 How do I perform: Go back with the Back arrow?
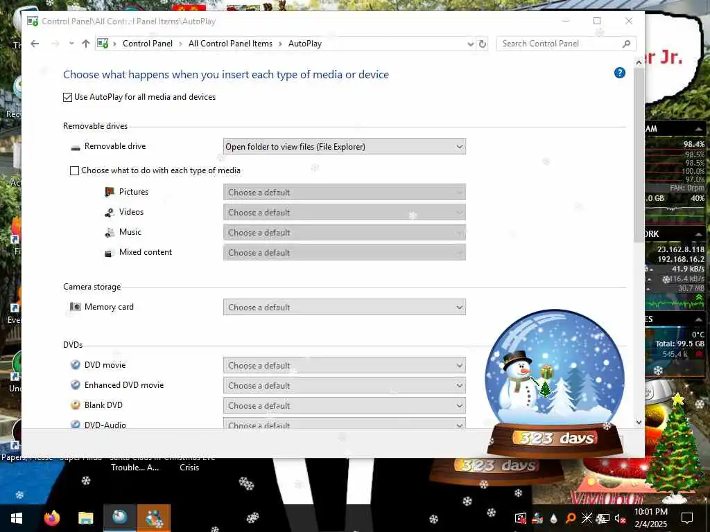click(35, 44)
